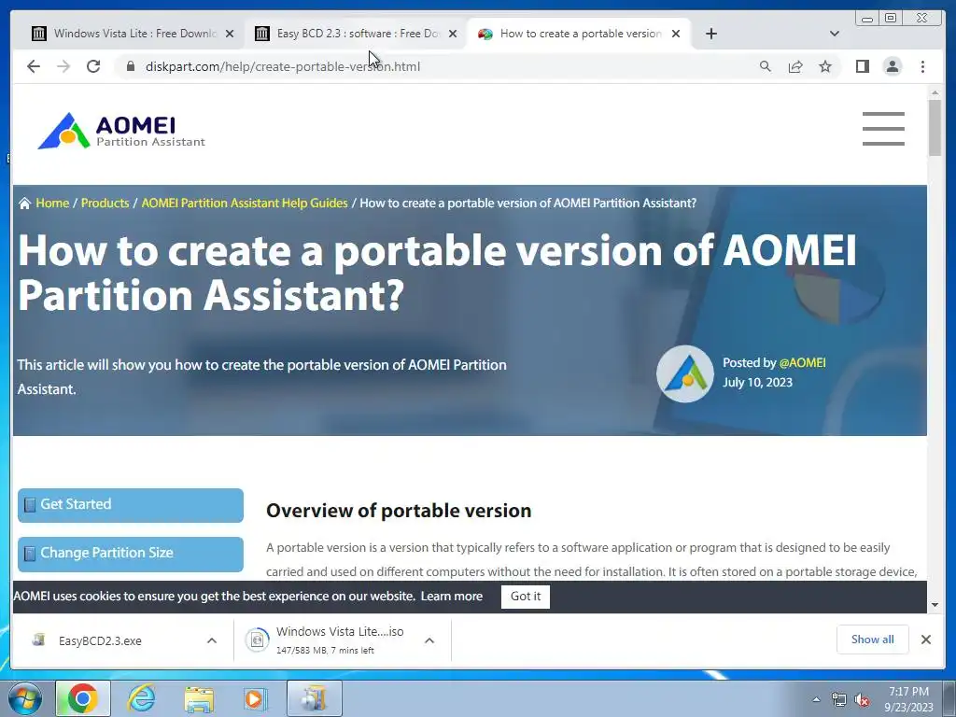The height and width of the screenshot is (717, 956).
Task: Click the network tray icon
Action: pos(839,700)
